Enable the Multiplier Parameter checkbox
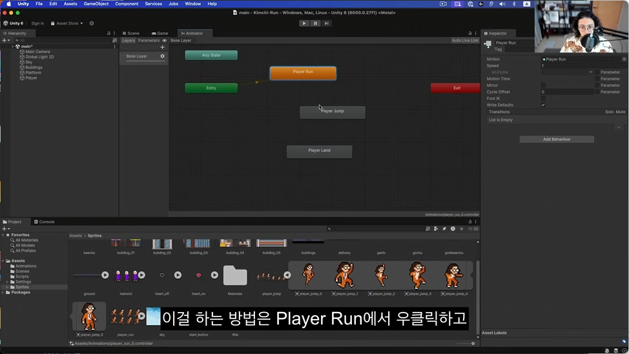Screen dimensions: 629x354 click(597, 72)
